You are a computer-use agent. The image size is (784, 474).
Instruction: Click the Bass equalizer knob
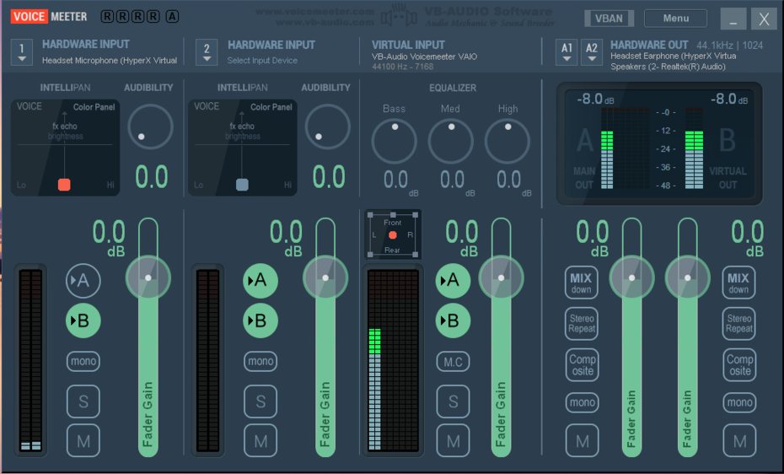click(394, 141)
